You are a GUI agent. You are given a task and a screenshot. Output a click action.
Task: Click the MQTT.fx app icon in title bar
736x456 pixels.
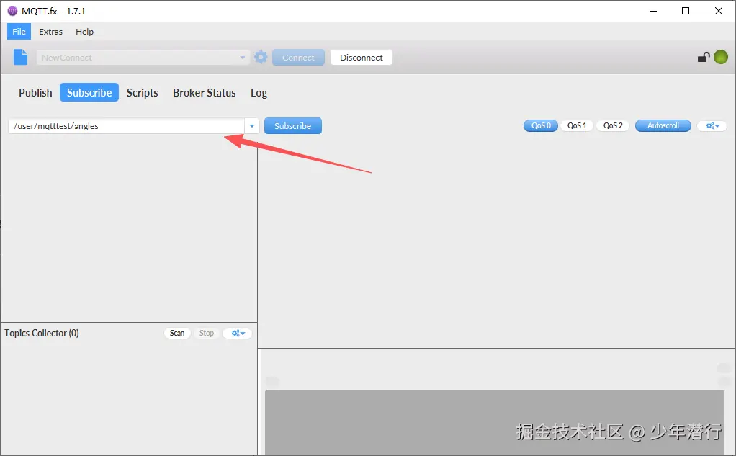coord(12,11)
